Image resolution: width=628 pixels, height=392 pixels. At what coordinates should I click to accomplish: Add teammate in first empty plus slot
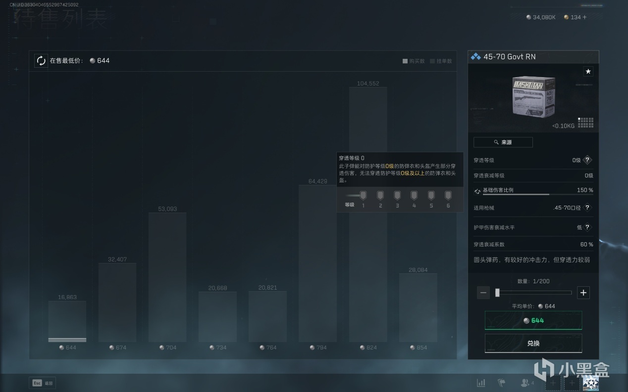[553, 383]
